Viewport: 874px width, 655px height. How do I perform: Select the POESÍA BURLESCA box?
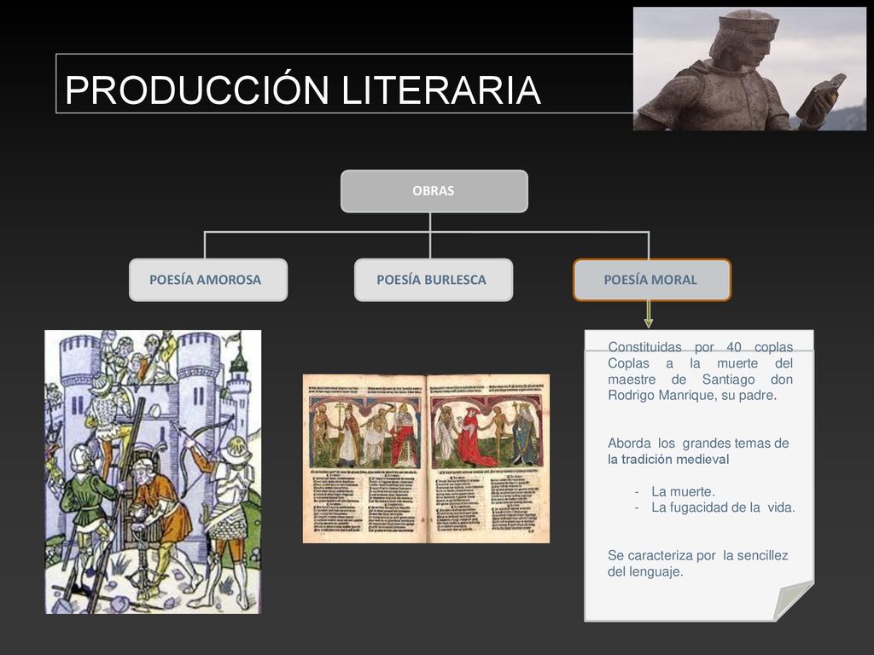coord(433,280)
